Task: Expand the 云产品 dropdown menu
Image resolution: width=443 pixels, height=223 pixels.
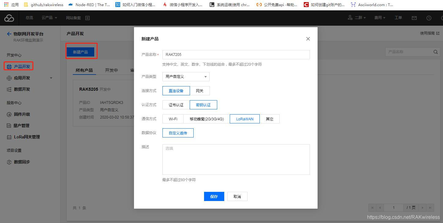Action: [x=49, y=18]
